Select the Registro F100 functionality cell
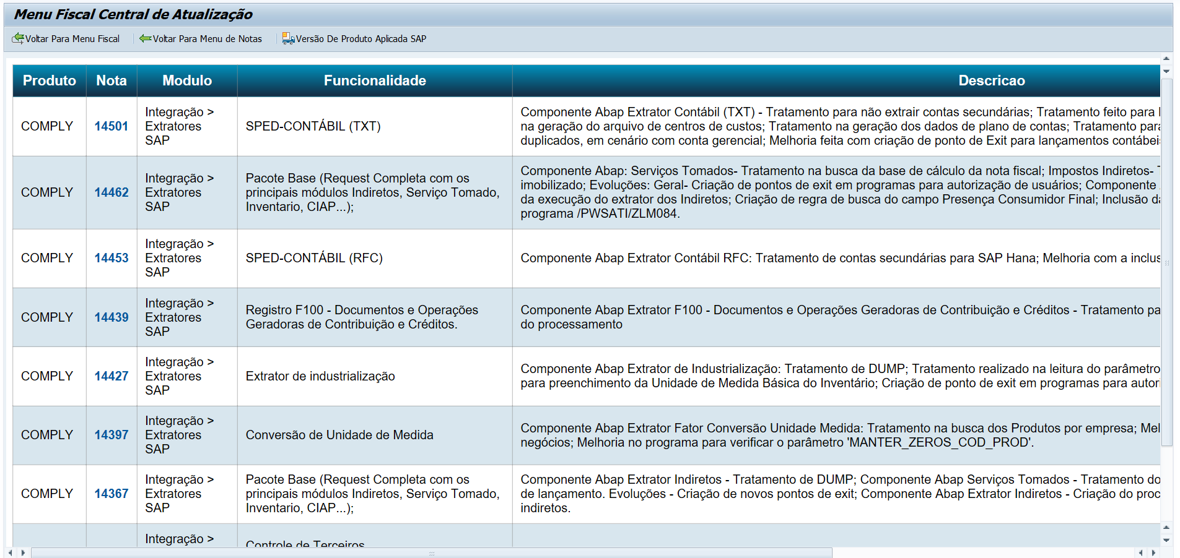Screen dimensions: 1180x558 (x=375, y=317)
